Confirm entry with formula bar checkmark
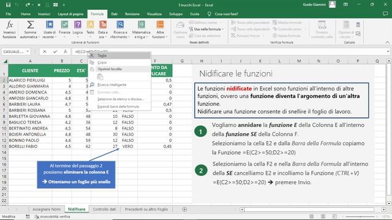Image resolution: width=392 pixels, height=220 pixels. pyautogui.click(x=55, y=51)
